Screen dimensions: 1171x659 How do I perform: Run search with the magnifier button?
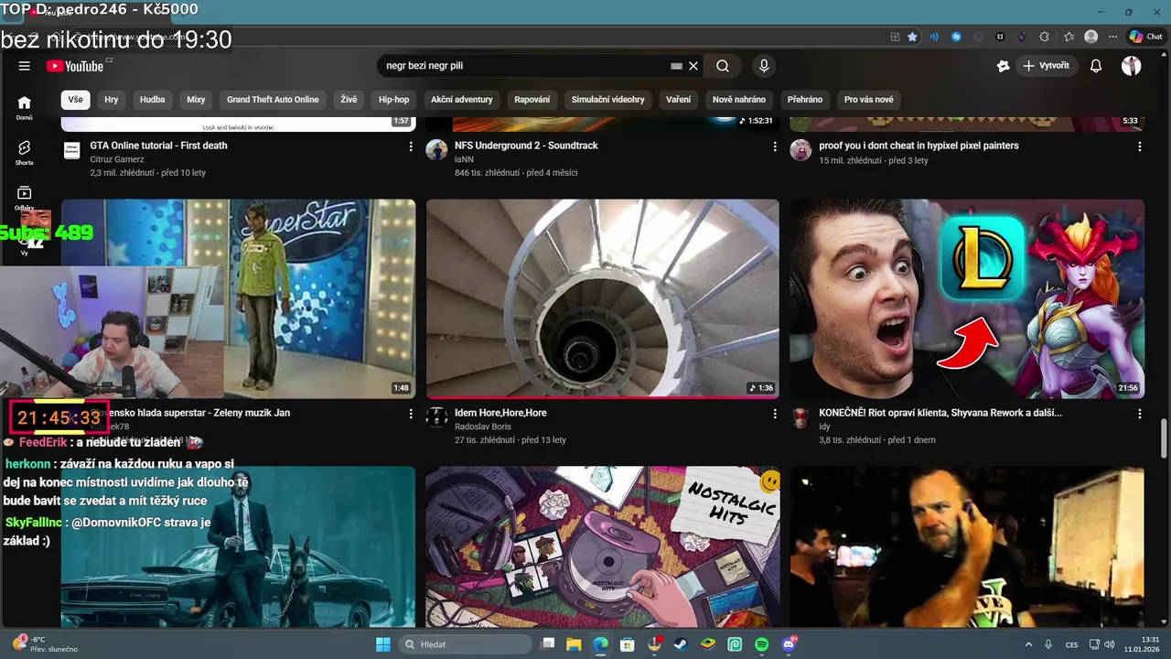(x=723, y=66)
